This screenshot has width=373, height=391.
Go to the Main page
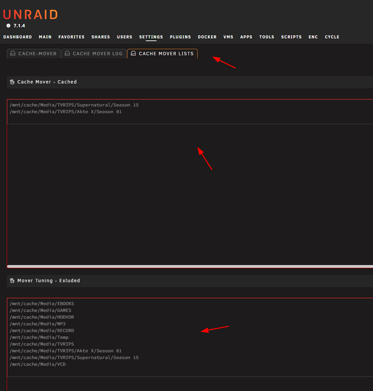(x=45, y=37)
